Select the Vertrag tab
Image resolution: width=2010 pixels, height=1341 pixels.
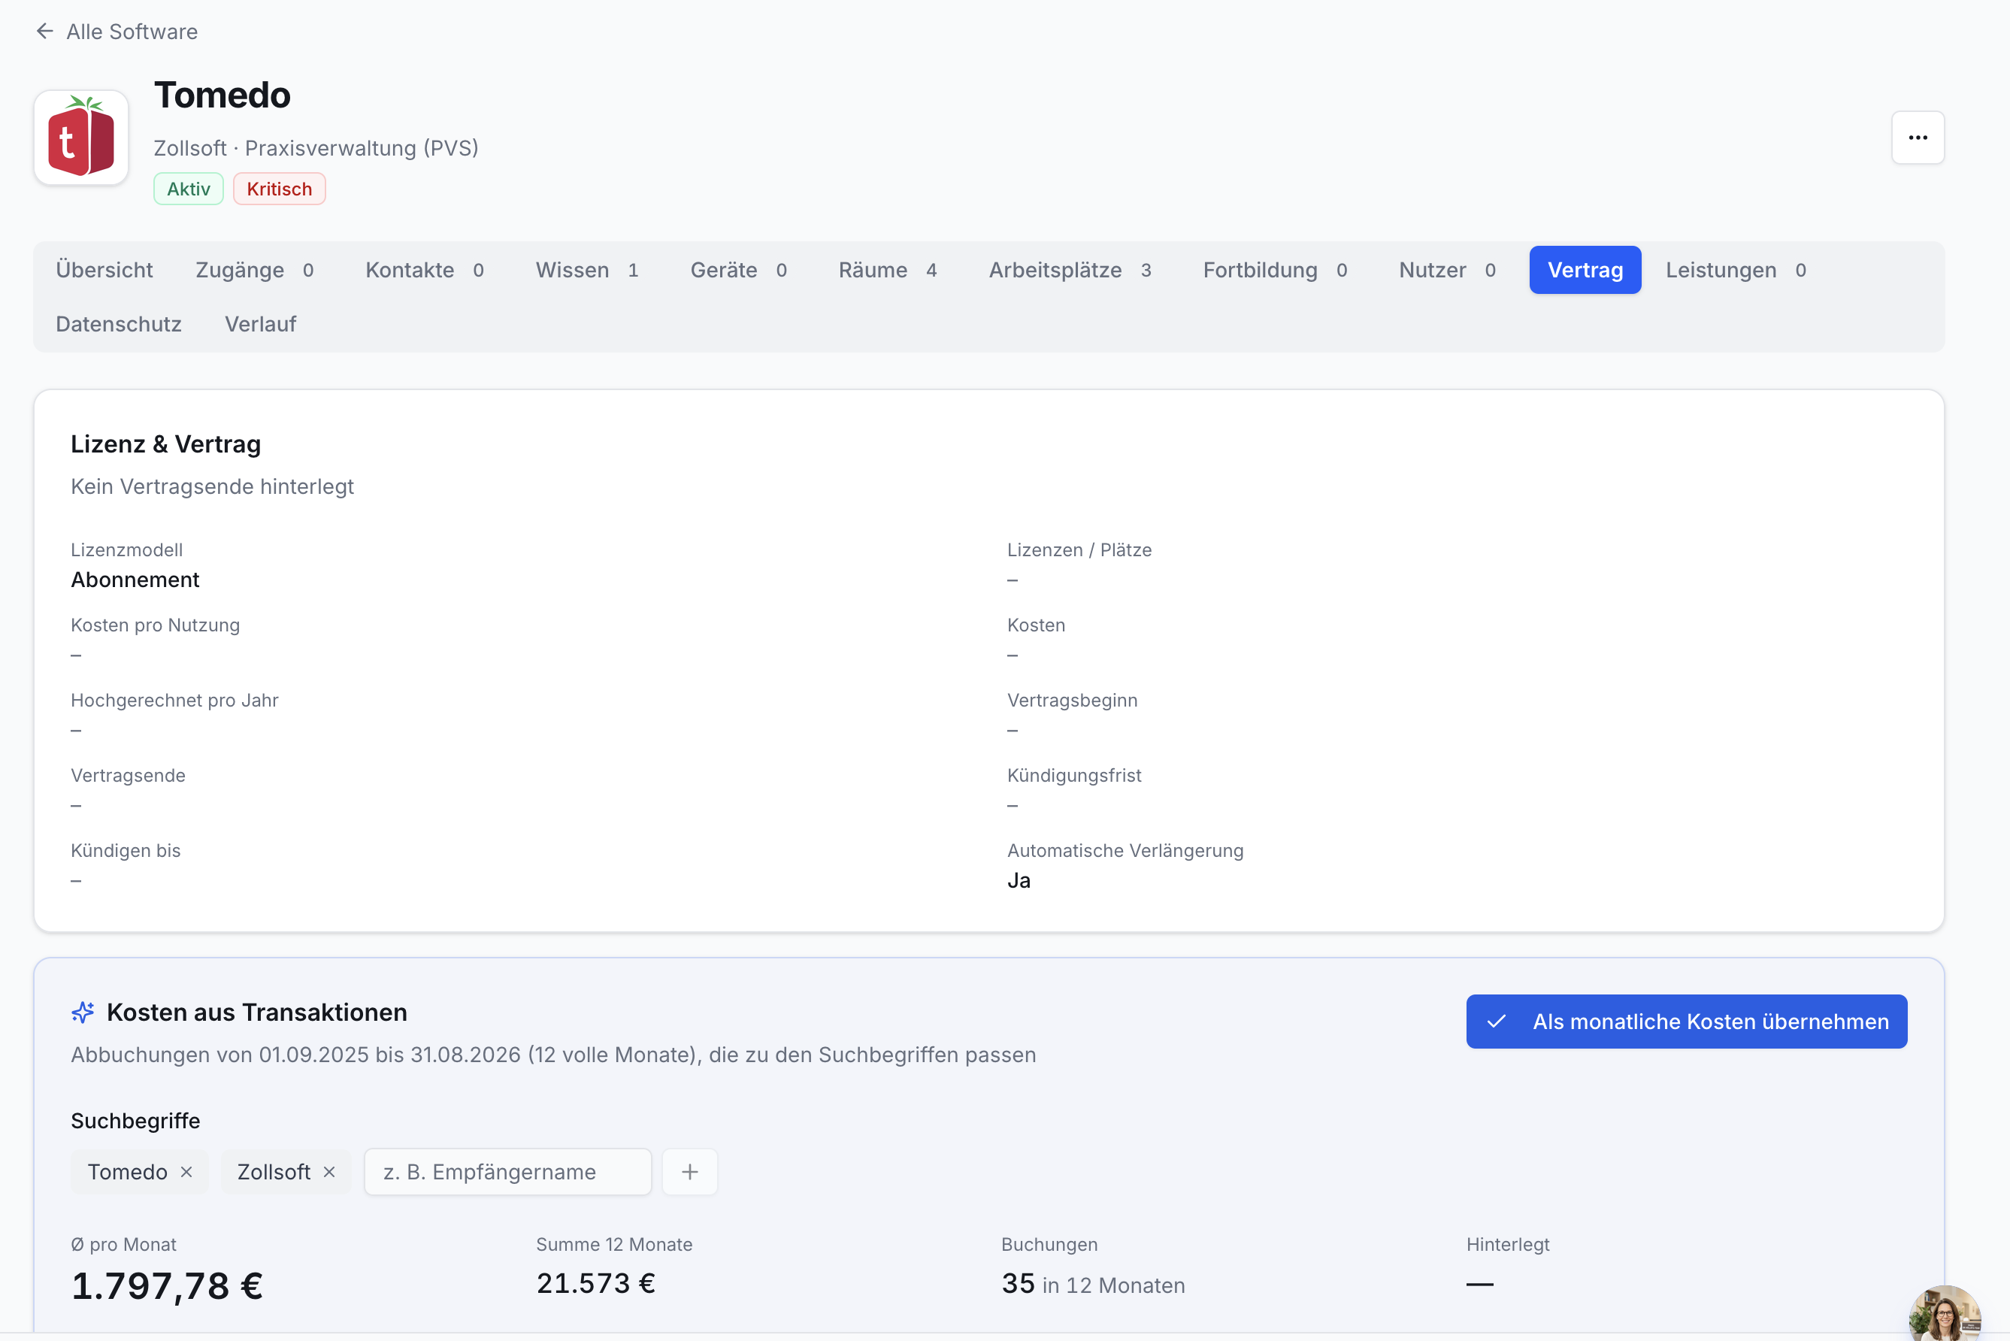pos(1584,271)
